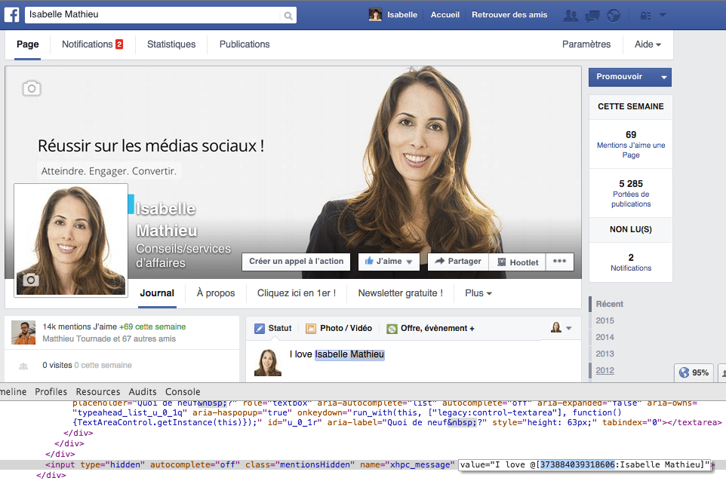Open the Plus tab dropdown
726x481 pixels.
(478, 293)
